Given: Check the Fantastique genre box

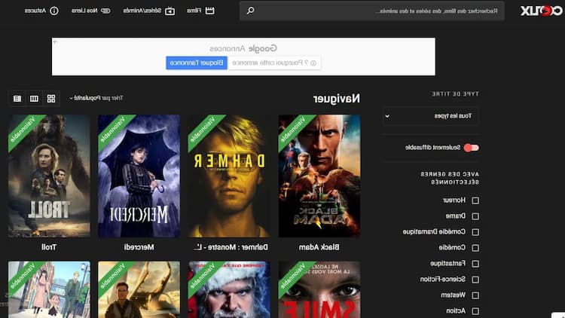Looking at the screenshot, I should pos(475,264).
